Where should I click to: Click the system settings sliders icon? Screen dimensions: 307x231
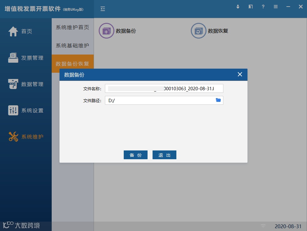[13, 110]
